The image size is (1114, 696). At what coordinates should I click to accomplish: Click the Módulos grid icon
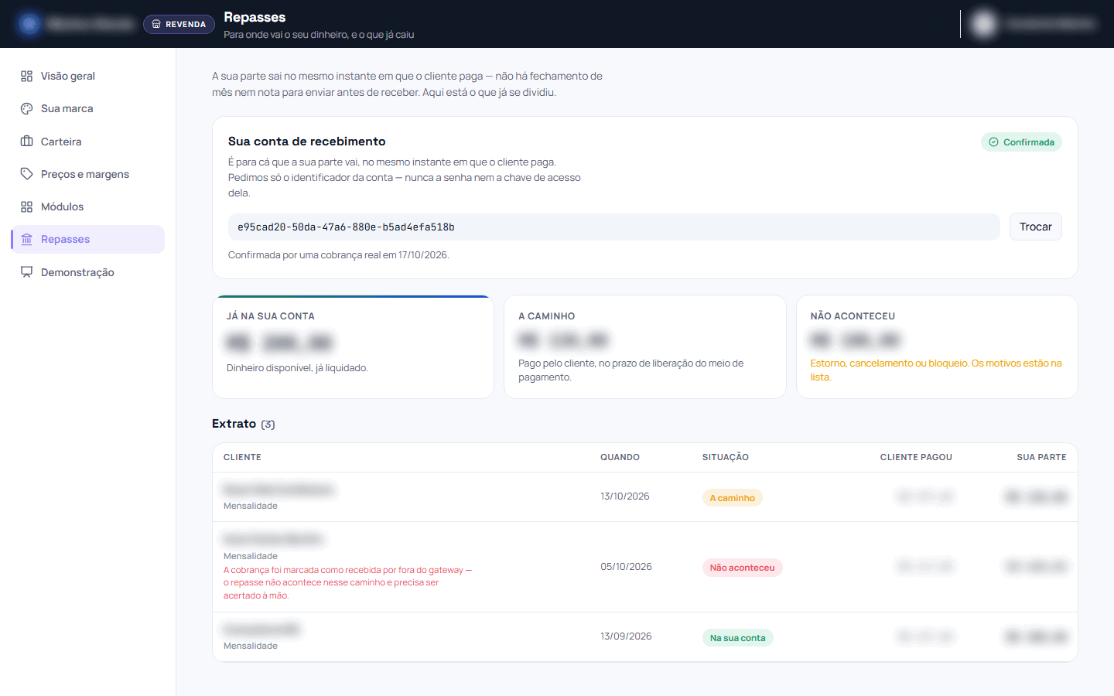point(26,206)
